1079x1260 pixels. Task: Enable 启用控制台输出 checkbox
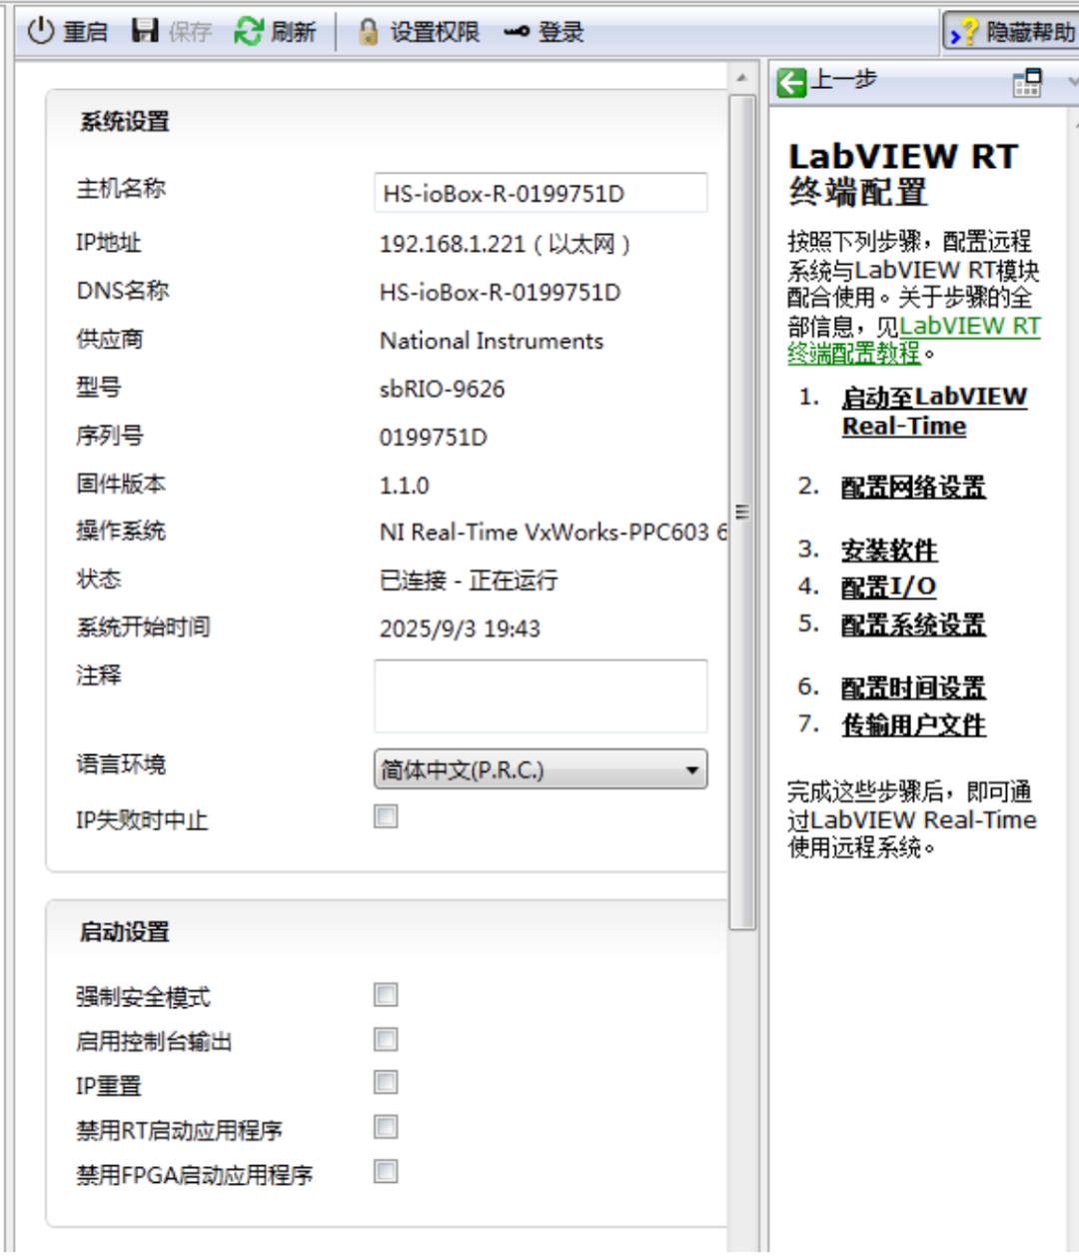386,1039
